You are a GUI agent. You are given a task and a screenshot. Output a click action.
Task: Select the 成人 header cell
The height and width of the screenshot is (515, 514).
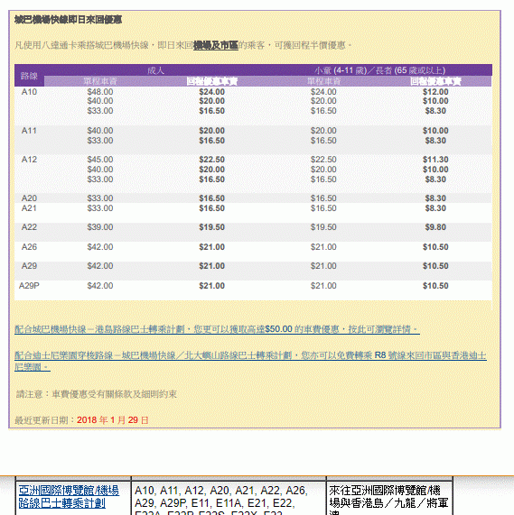pos(156,70)
